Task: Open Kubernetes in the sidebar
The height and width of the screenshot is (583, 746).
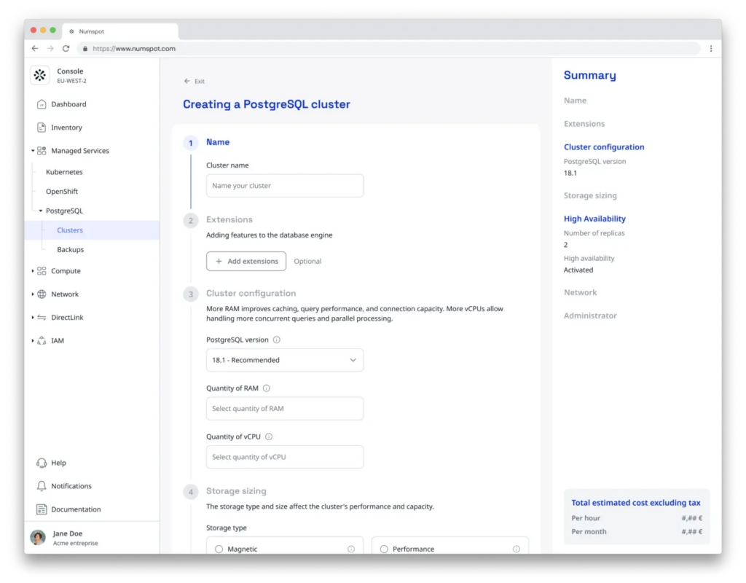Action: [64, 172]
